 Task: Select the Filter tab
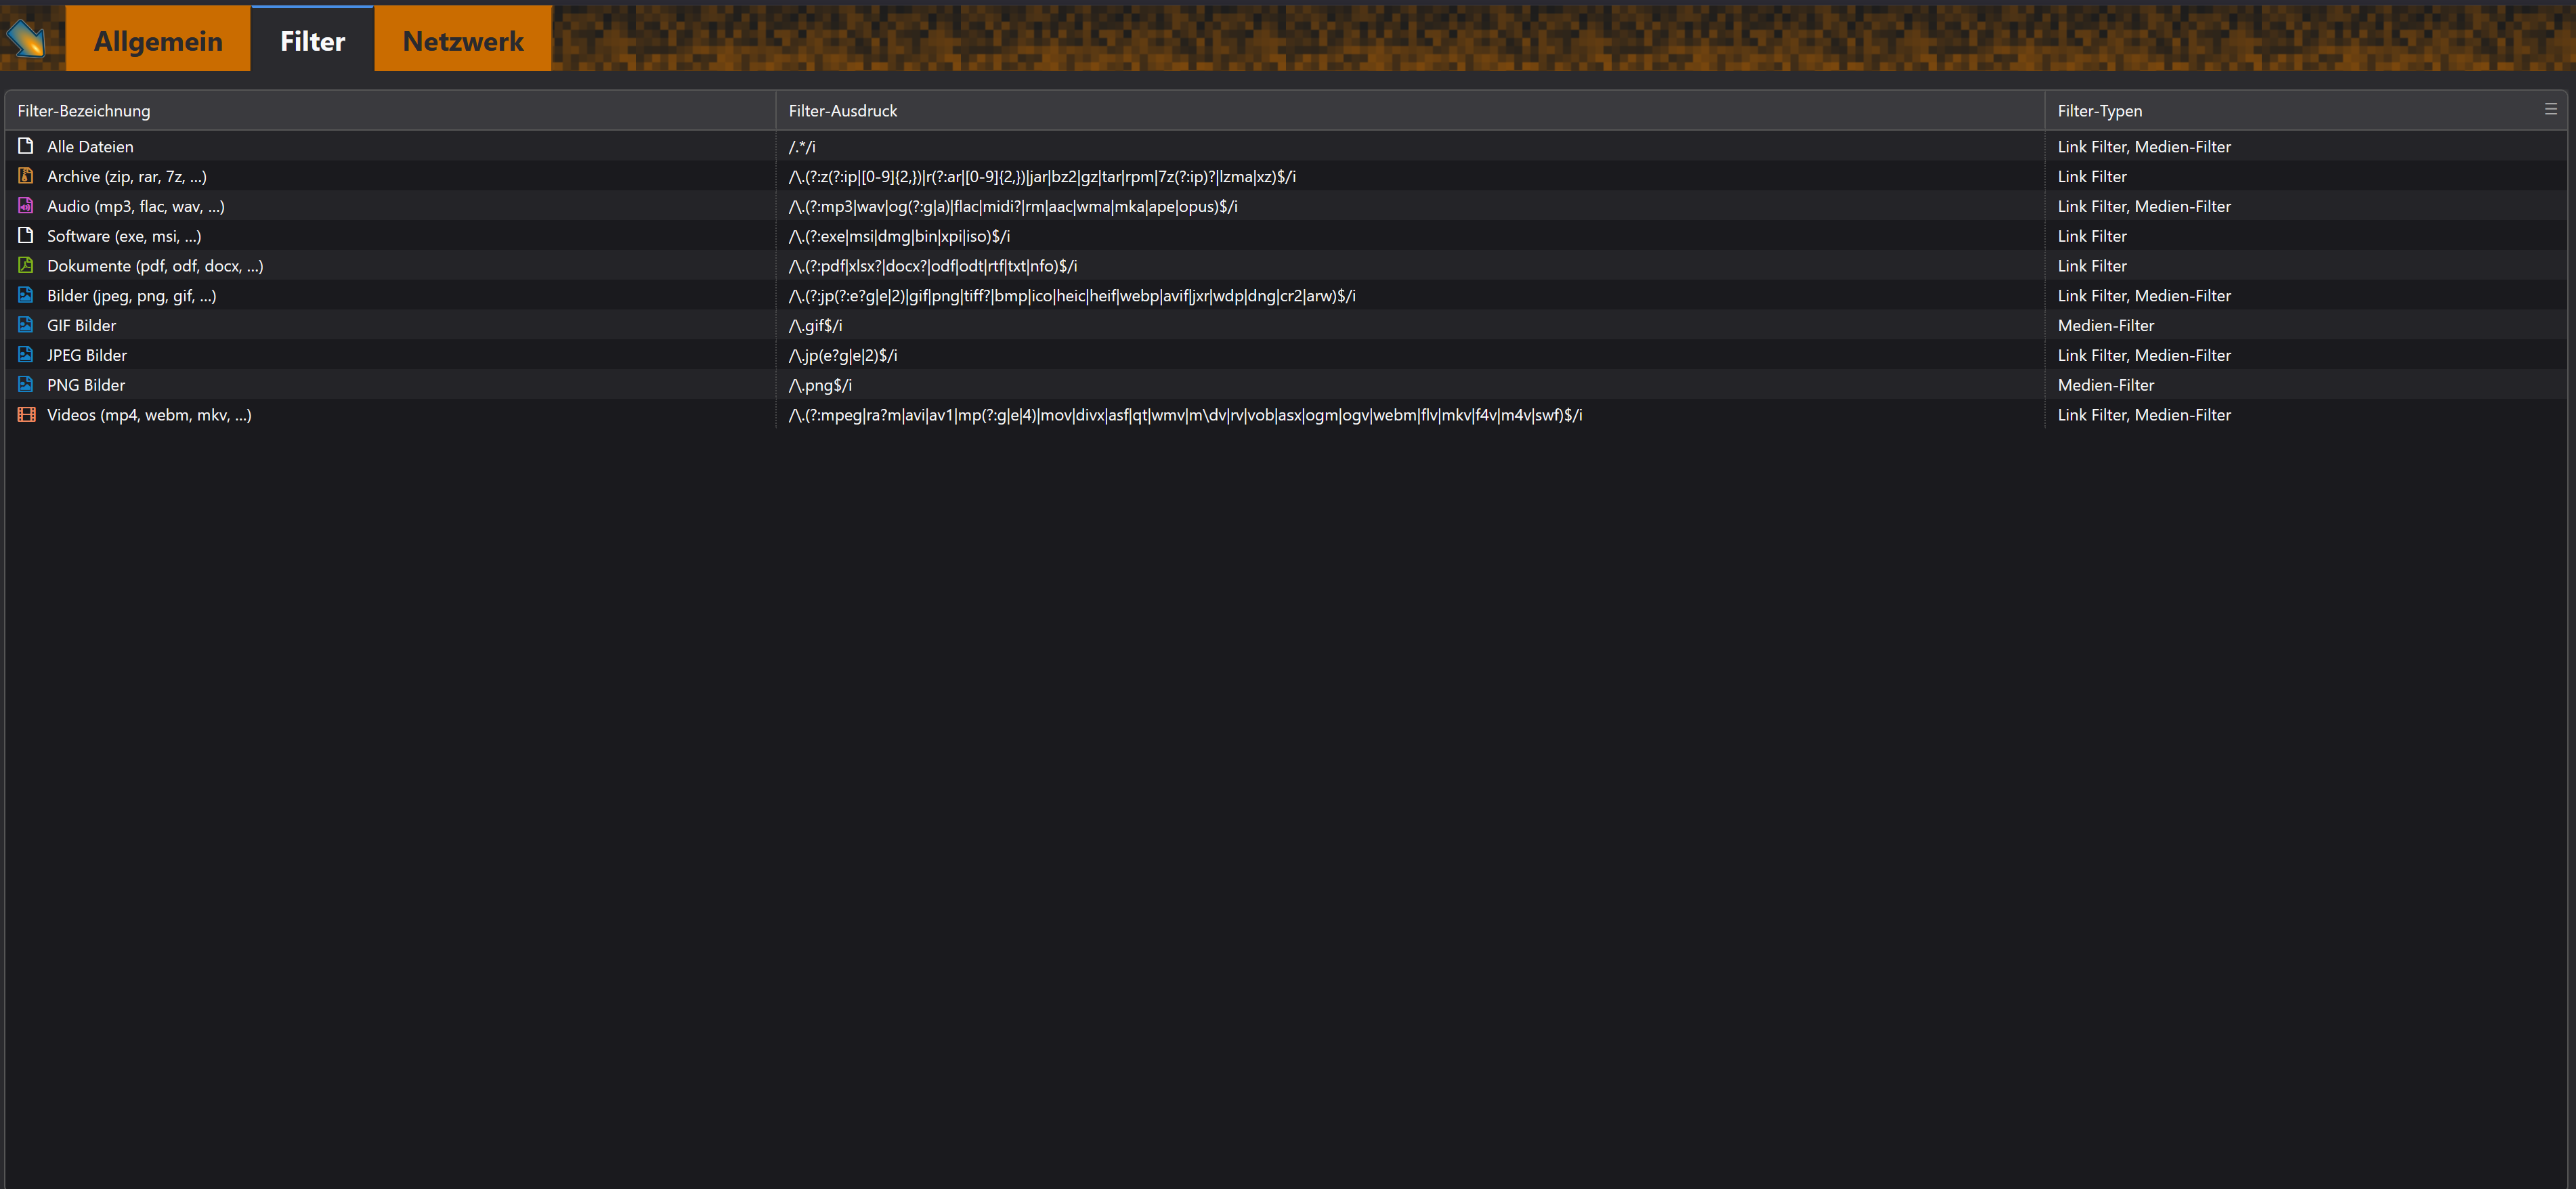click(312, 41)
